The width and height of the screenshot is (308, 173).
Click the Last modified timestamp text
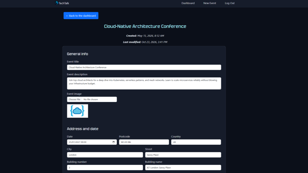click(145, 42)
